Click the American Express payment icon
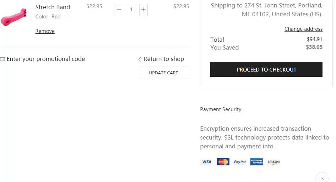The width and height of the screenshot is (336, 182). 256,162
